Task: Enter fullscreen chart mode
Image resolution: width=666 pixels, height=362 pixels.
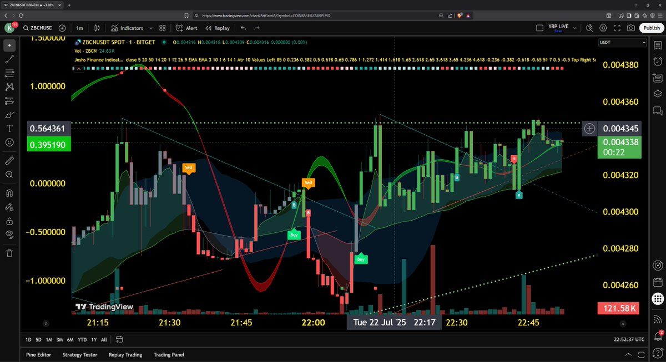Action: [617, 28]
